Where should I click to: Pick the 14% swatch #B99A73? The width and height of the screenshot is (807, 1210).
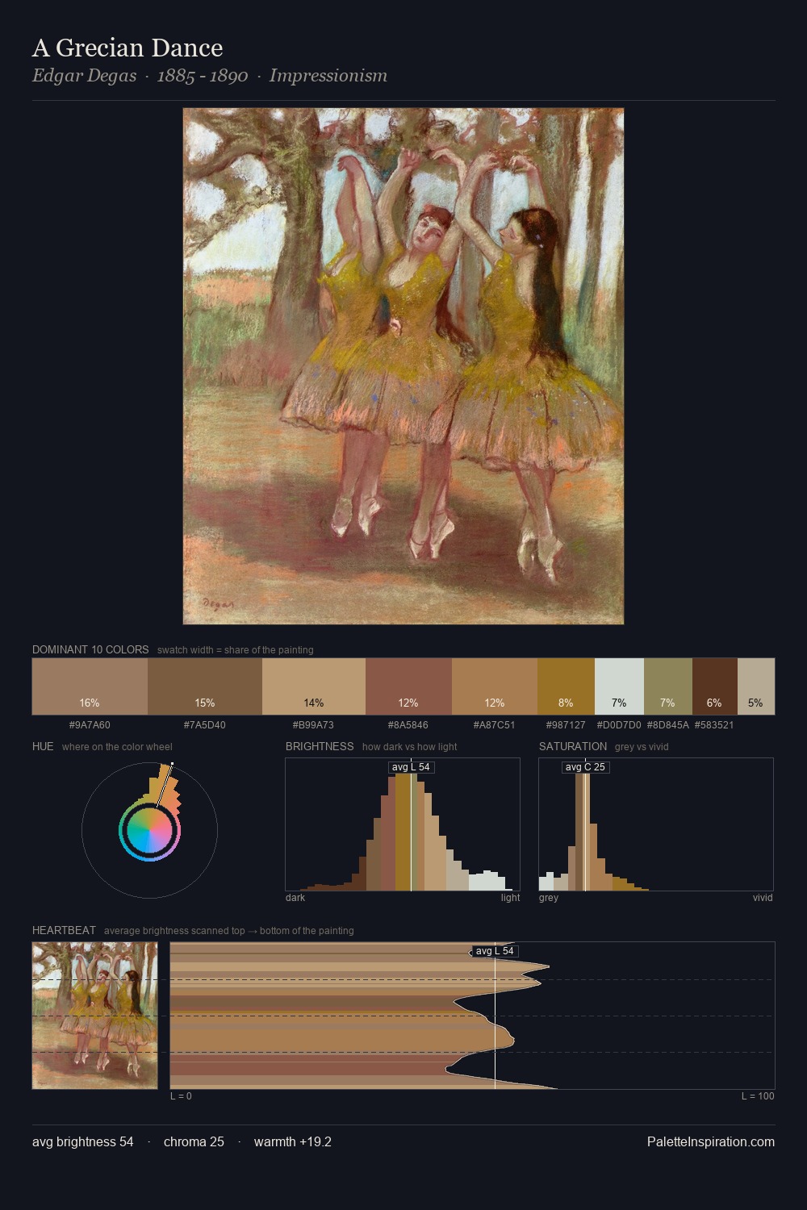point(314,686)
